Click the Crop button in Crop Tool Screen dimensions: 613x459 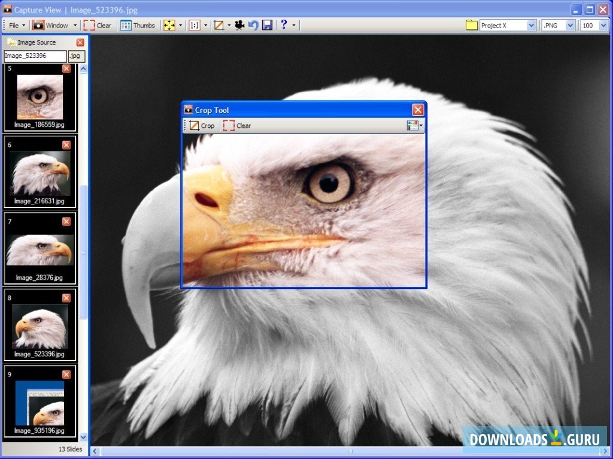(x=202, y=126)
